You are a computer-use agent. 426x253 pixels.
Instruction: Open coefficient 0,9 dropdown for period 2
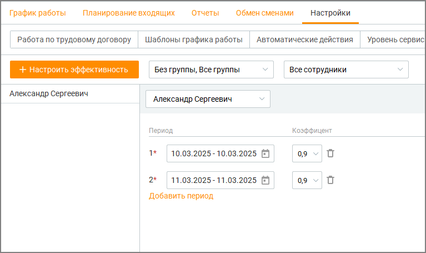[307, 180]
